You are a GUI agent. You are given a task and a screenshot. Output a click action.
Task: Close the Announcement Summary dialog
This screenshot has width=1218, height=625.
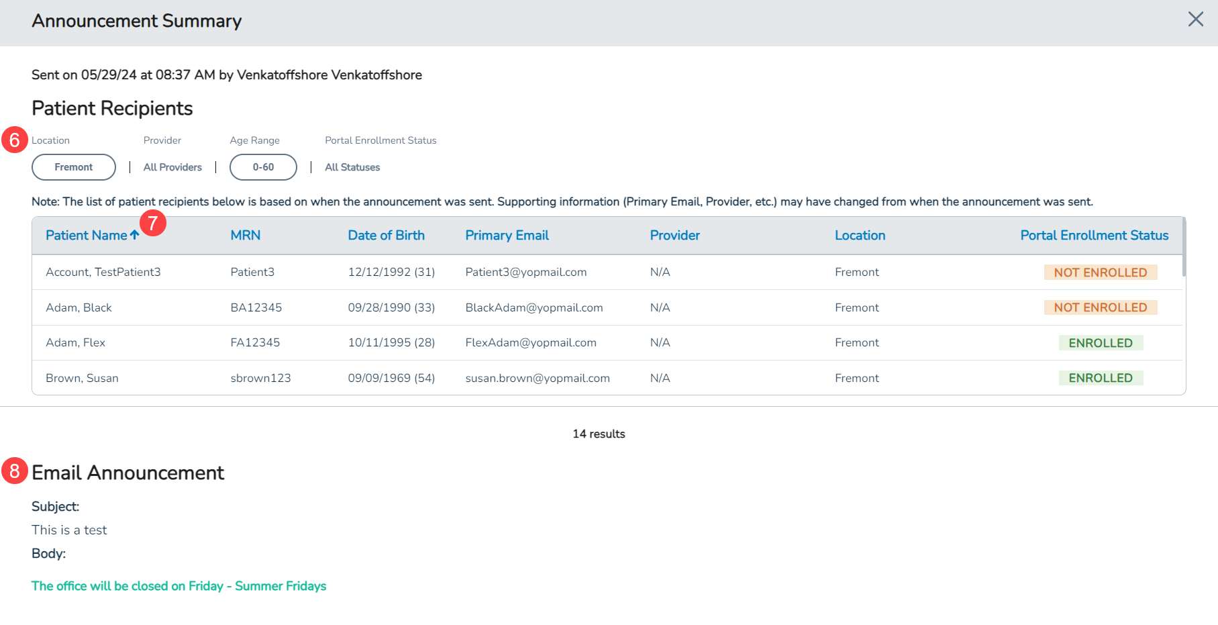pos(1195,19)
